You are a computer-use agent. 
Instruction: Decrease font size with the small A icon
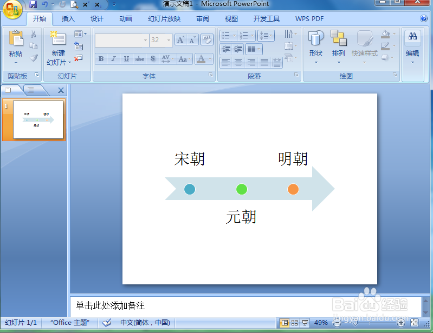(x=192, y=40)
